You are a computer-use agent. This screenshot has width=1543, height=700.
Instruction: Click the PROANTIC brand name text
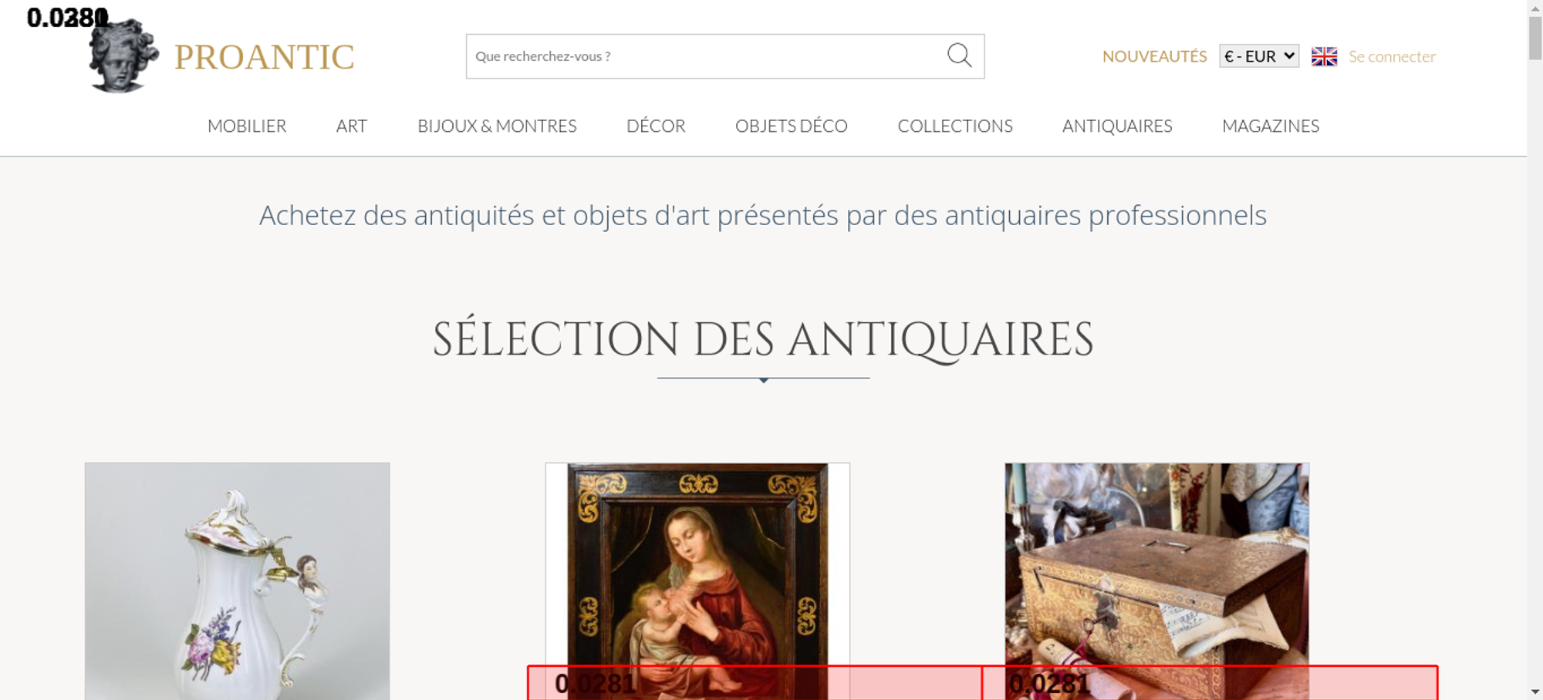(265, 57)
